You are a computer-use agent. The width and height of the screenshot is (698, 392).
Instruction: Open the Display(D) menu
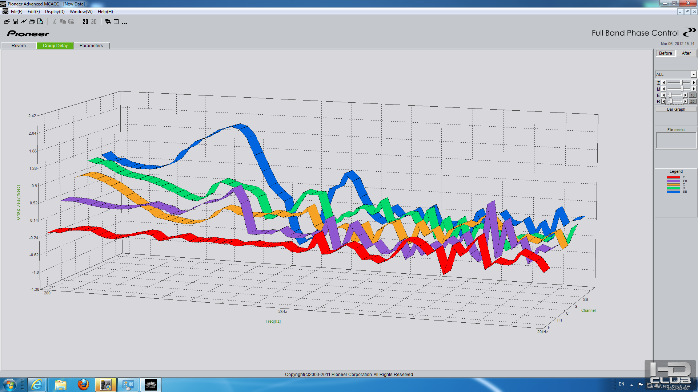coord(55,12)
